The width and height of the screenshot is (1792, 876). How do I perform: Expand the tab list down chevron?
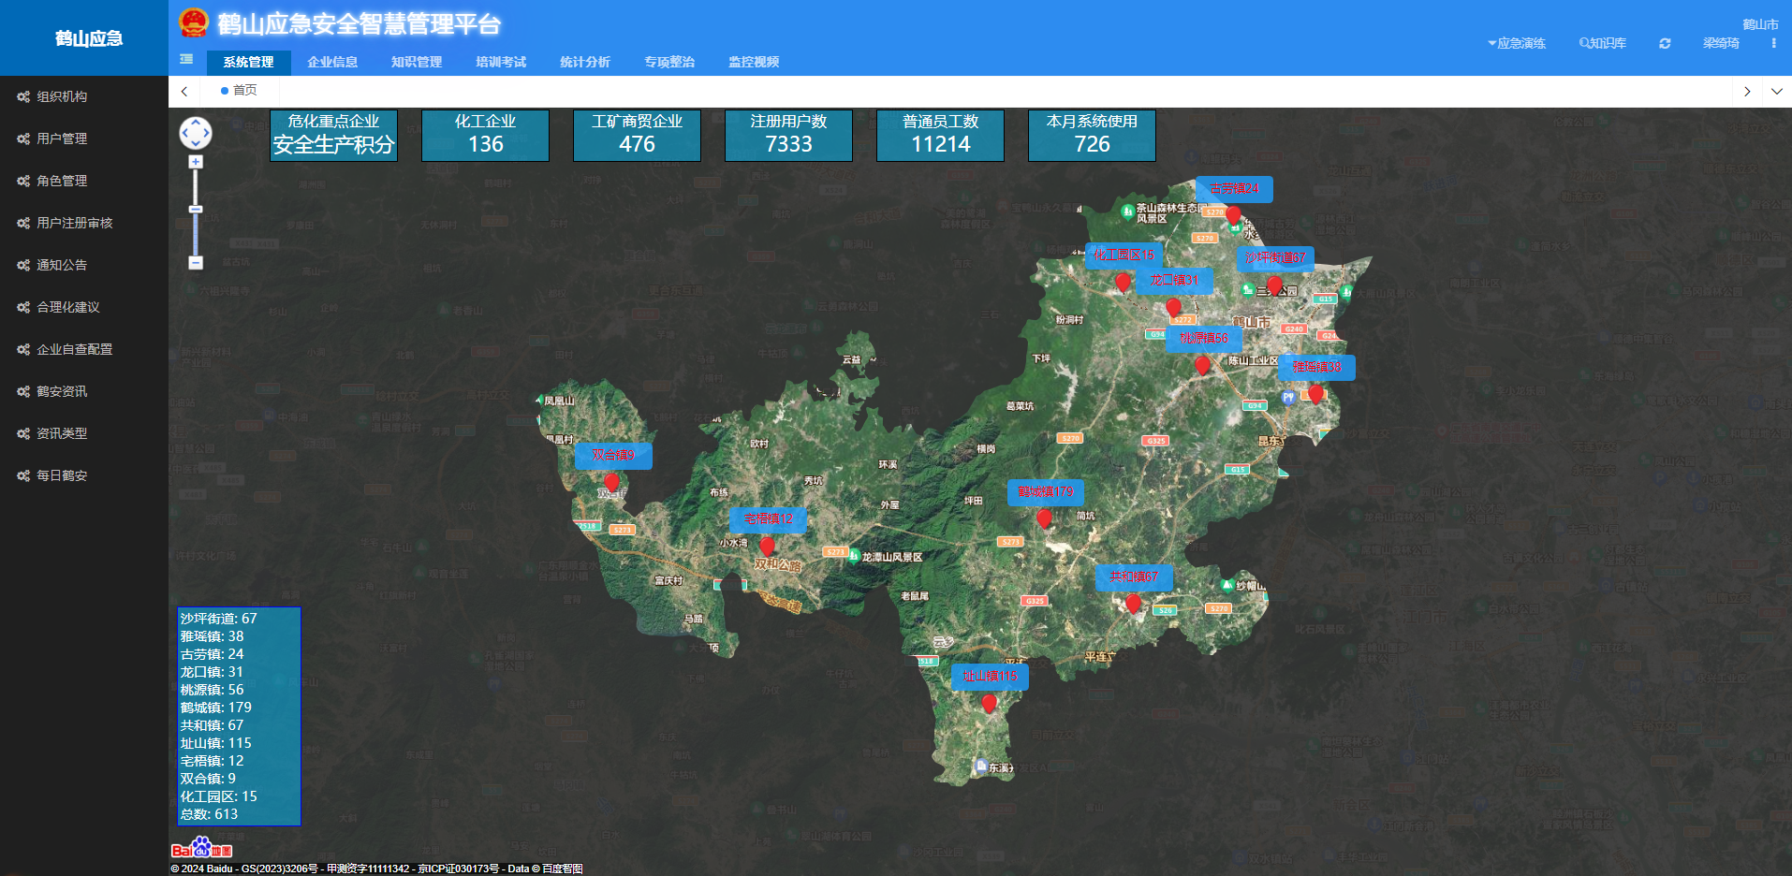1776,91
